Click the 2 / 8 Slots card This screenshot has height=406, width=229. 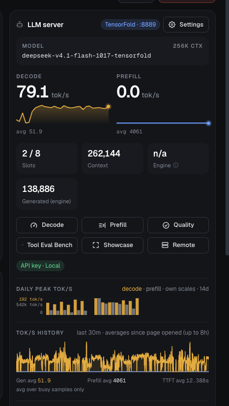47,158
